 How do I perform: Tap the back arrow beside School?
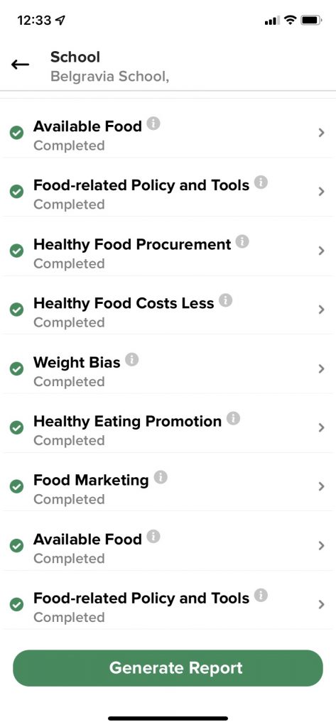click(20, 65)
